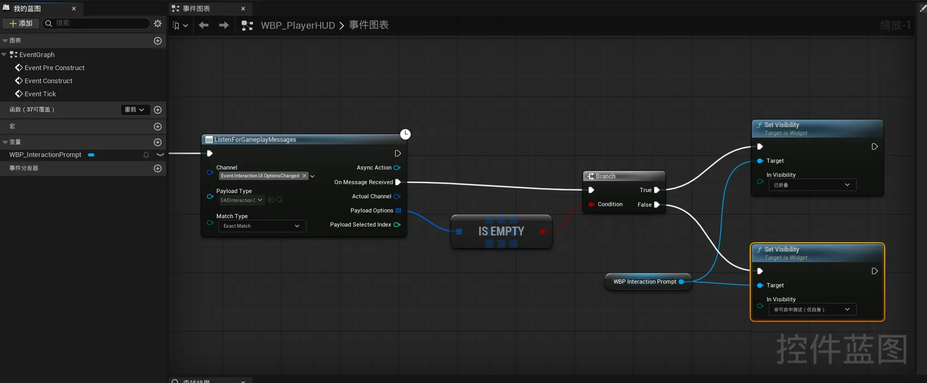The height and width of the screenshot is (383, 927).
Task: Add a new variable with 变量 plus icon
Action: pyautogui.click(x=158, y=142)
